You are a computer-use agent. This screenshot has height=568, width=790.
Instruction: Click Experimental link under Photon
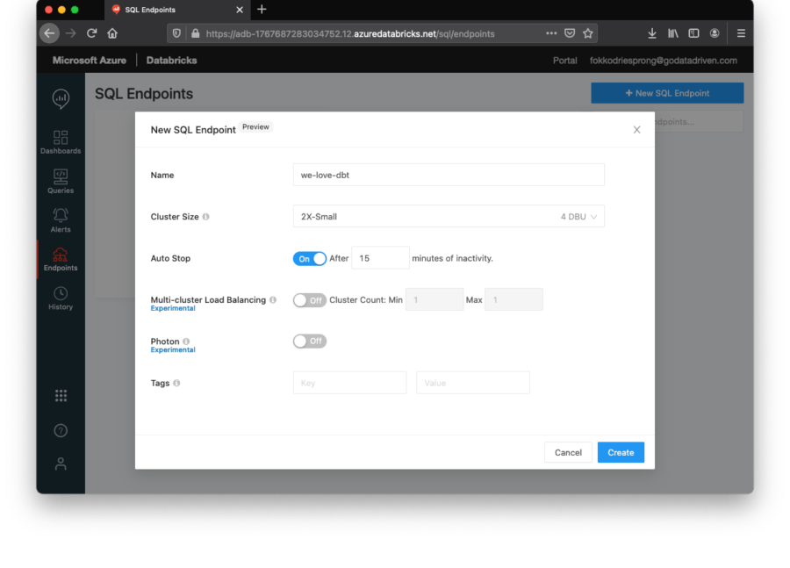pos(173,349)
